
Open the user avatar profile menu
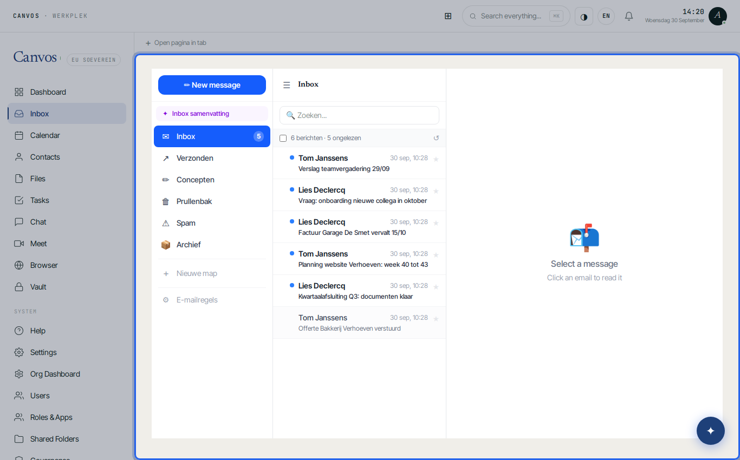tap(718, 16)
